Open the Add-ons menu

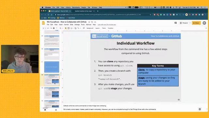click(x=88, y=25)
